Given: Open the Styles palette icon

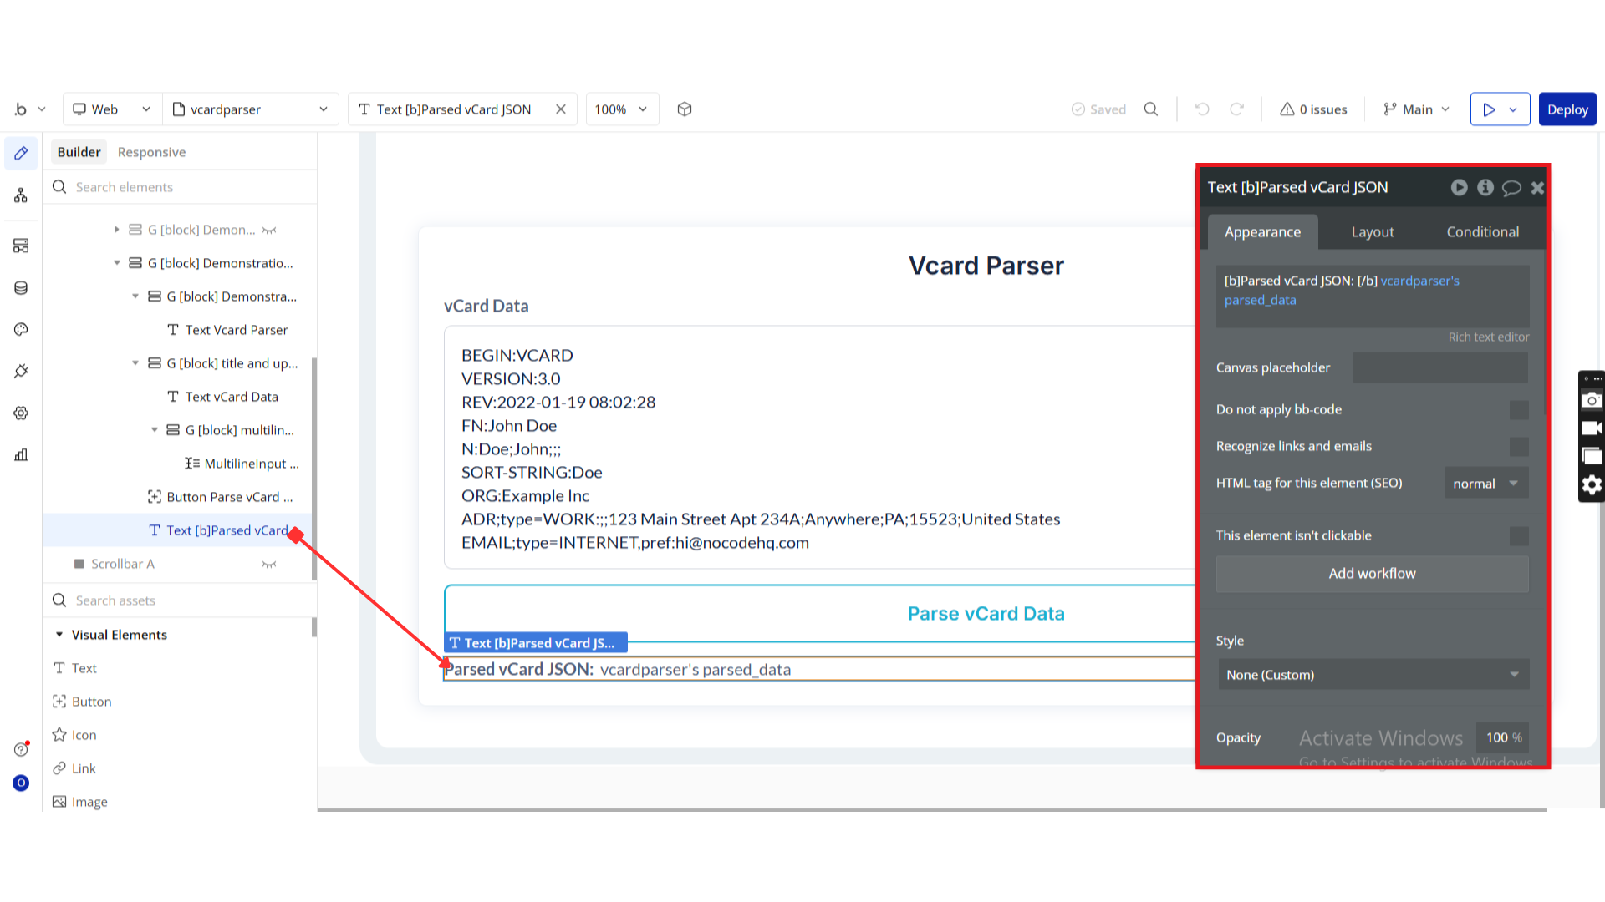Looking at the screenshot, I should (x=21, y=330).
